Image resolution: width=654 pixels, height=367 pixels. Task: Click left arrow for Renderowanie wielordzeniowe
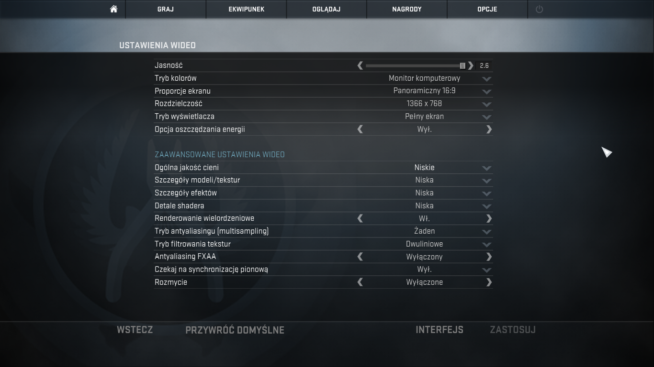[x=360, y=218]
